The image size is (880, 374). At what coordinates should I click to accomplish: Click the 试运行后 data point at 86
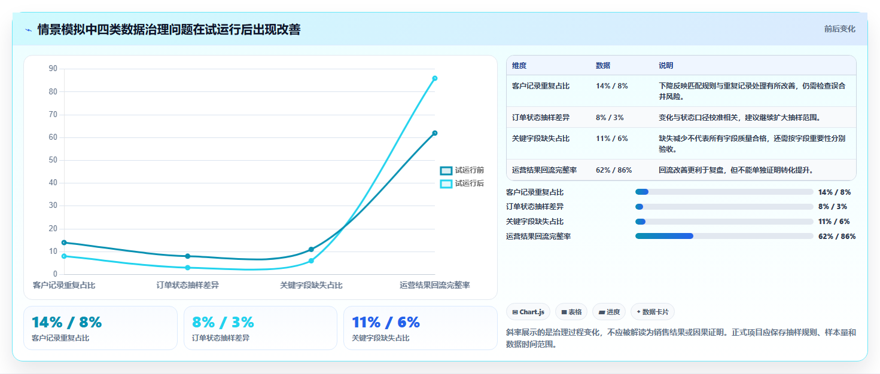click(435, 78)
